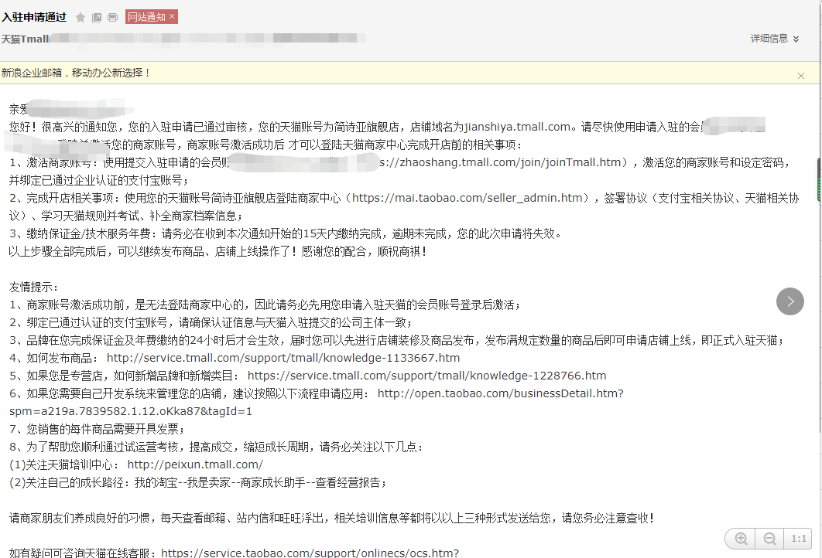The image size is (822, 558).
Task: Expand 详细信息 email details
Action: (775, 38)
